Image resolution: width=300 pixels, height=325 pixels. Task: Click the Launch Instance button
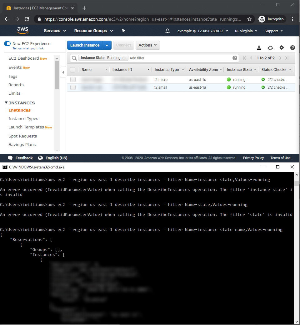point(85,45)
